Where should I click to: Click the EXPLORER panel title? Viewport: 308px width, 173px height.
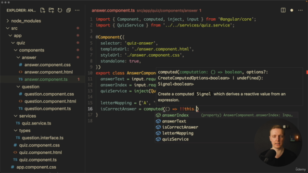[x=21, y=11]
